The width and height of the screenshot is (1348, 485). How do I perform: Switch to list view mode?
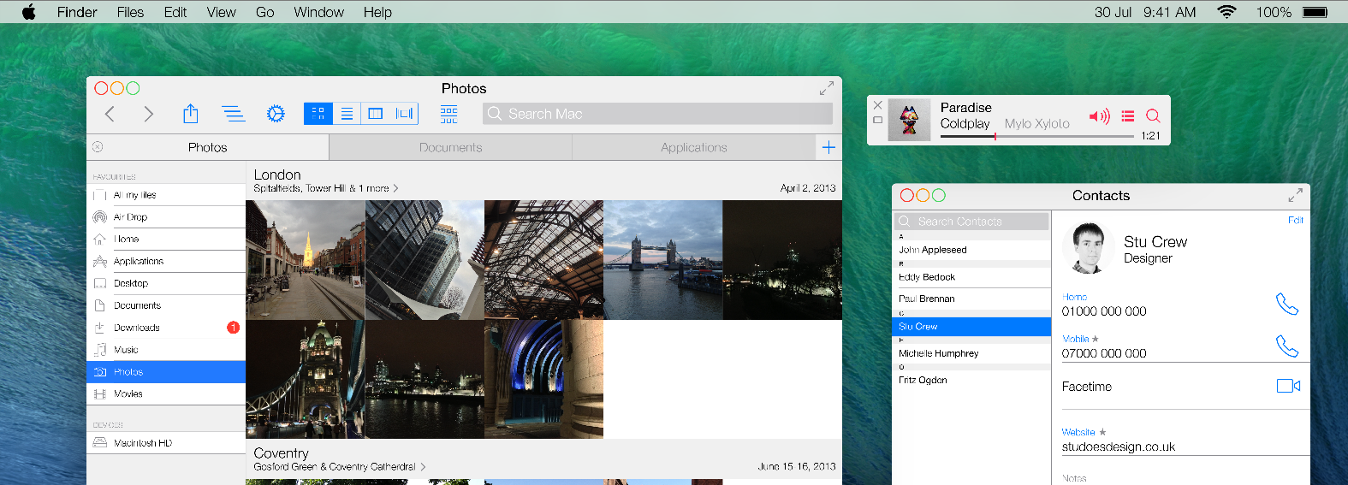tap(347, 114)
